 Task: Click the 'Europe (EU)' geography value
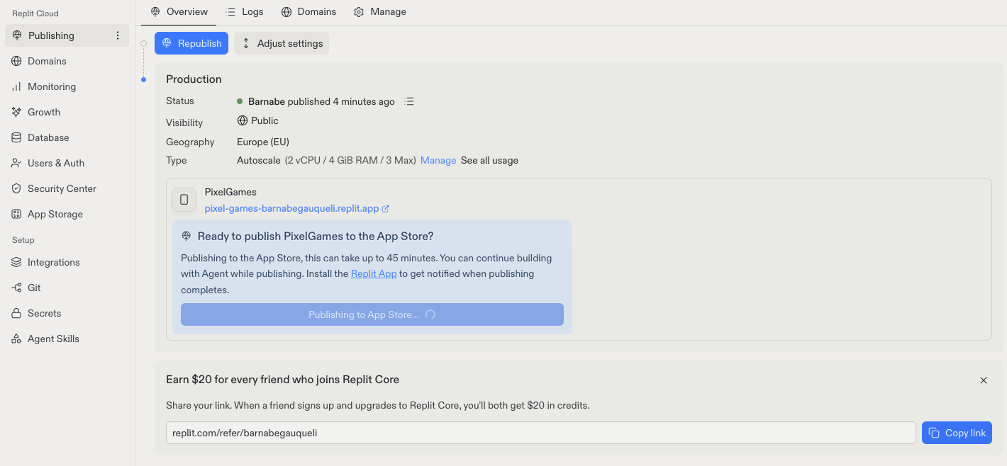pyautogui.click(x=263, y=142)
